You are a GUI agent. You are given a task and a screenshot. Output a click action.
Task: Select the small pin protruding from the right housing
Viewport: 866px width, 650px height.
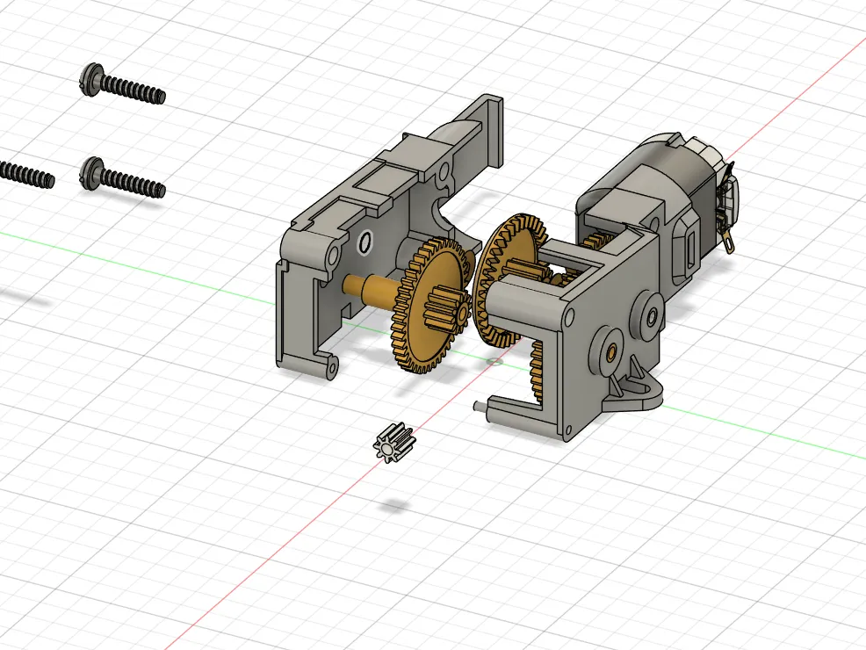[480, 407]
